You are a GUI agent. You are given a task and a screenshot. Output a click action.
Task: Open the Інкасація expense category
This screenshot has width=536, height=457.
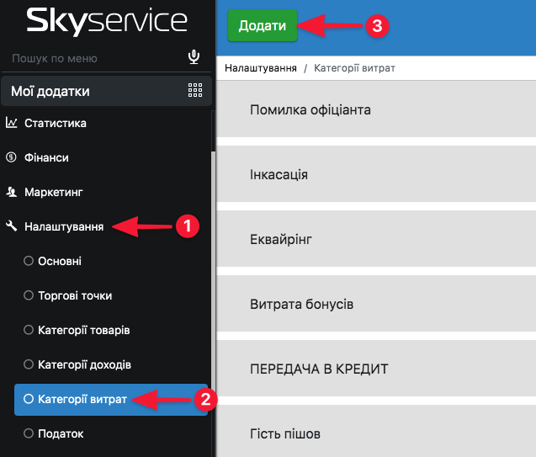point(375,175)
